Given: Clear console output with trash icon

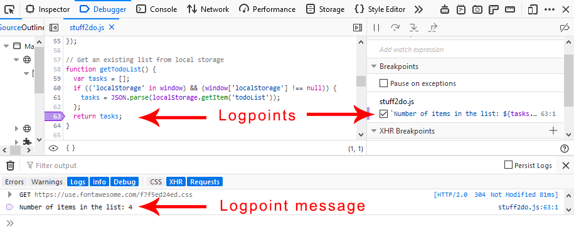Looking at the screenshot, I should (10, 166).
